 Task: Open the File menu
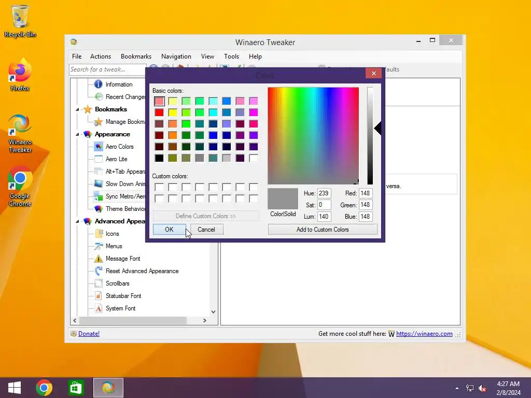[77, 56]
